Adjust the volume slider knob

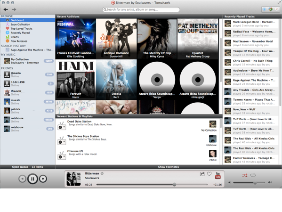pyautogui.click(x=255, y=183)
